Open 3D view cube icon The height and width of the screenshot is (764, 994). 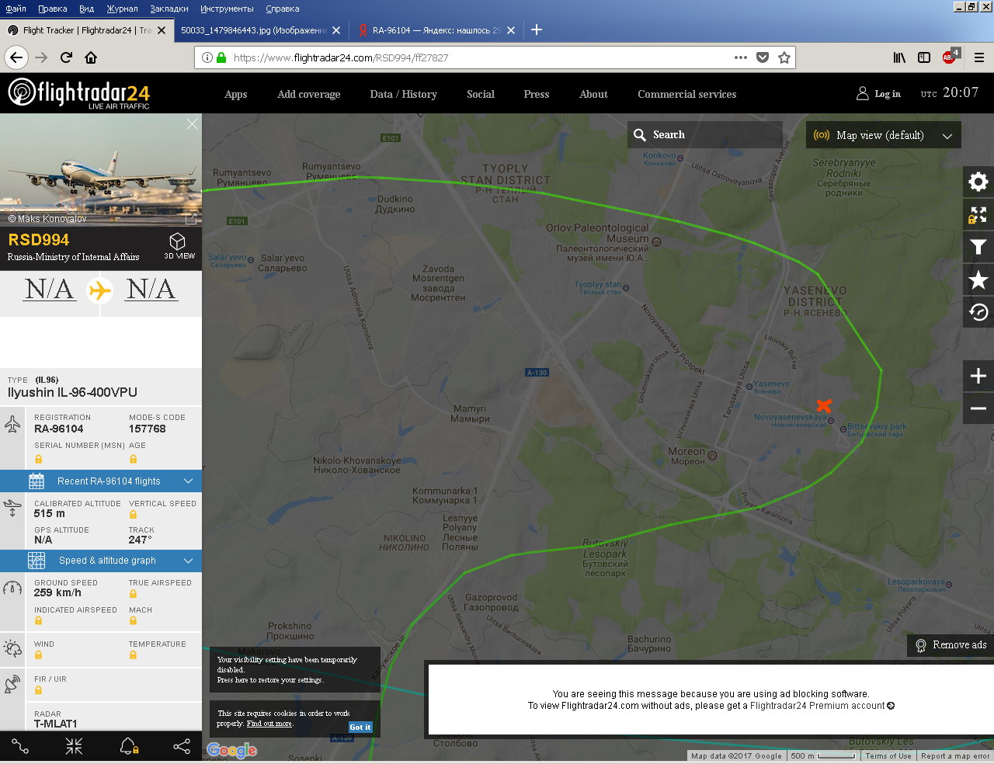178,245
